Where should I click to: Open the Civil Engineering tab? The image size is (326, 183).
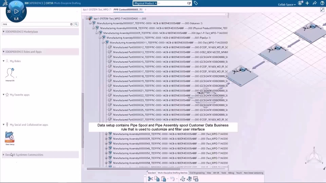point(197,173)
